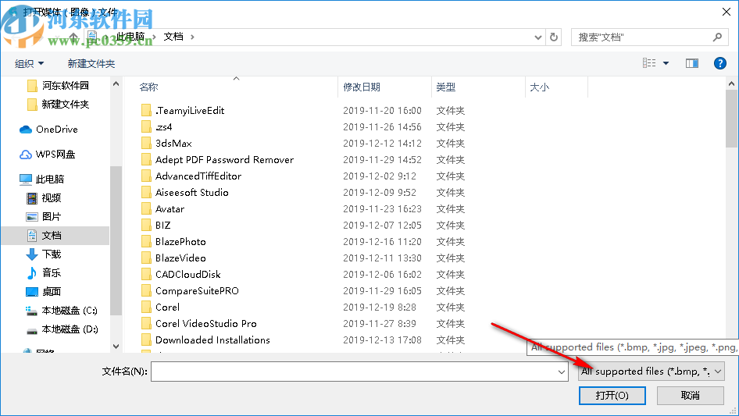Select the .TeamyiLiveEdit folder
Viewport: 739px width, 416px height.
pyautogui.click(x=190, y=111)
